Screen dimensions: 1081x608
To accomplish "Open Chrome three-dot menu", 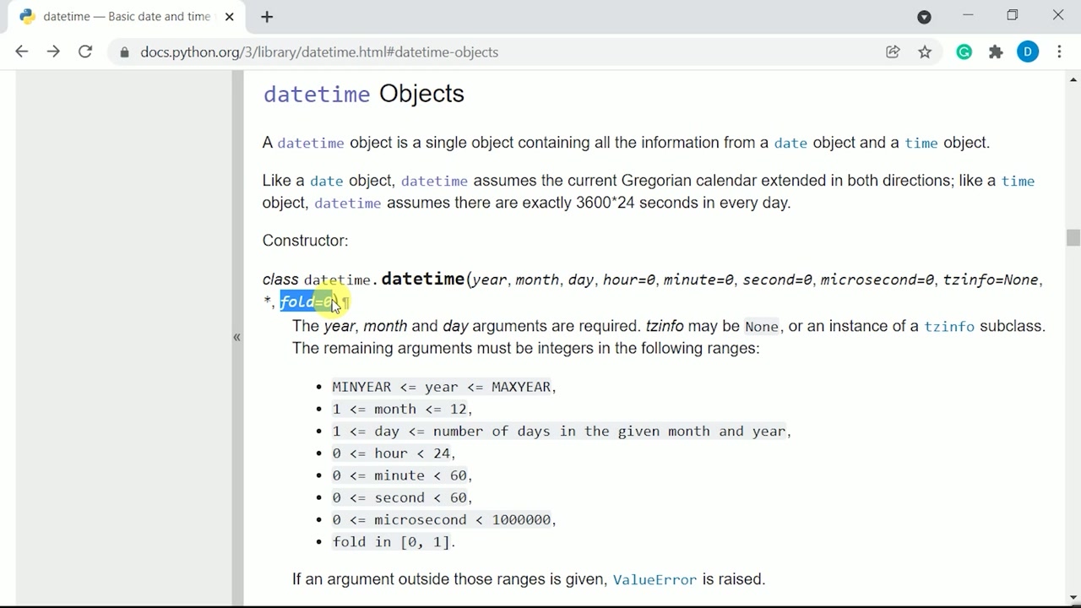I will click(1059, 52).
